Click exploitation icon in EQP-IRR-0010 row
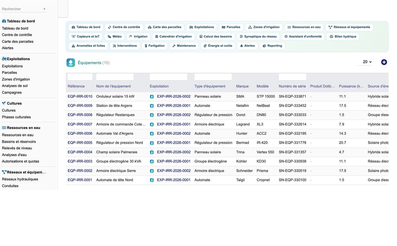The image size is (397, 246). 152,97
